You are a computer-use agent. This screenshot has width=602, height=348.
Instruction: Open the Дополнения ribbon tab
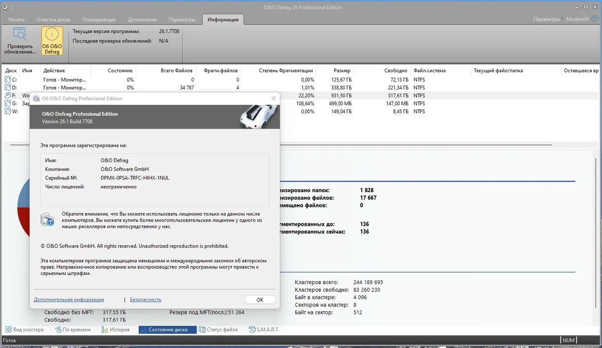coord(142,20)
